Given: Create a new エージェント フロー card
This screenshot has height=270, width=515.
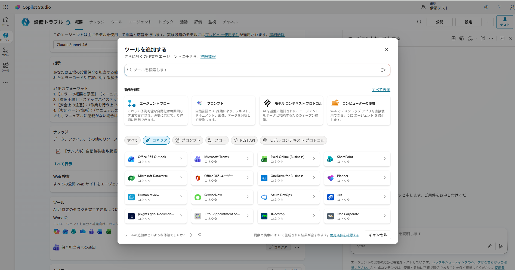Looking at the screenshot, I should [x=156, y=110].
